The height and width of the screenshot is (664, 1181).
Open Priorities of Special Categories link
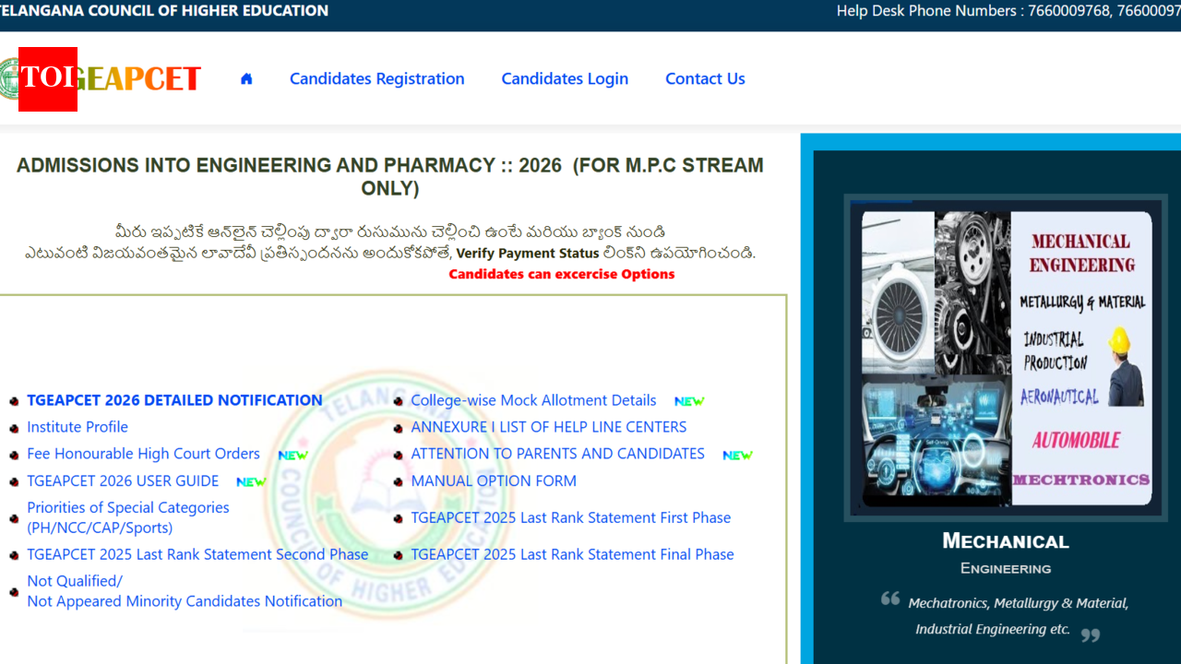(x=128, y=517)
